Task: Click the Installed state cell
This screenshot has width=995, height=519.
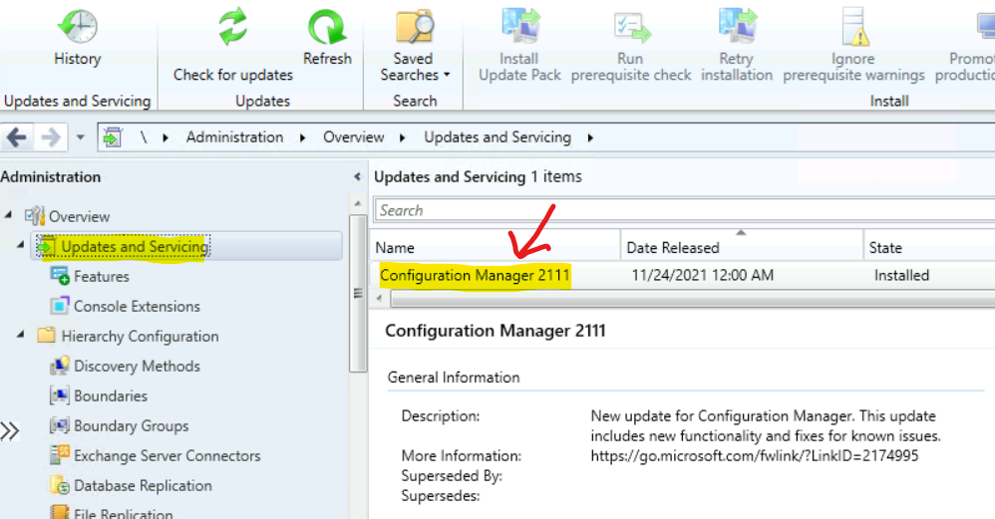Action: pos(901,276)
